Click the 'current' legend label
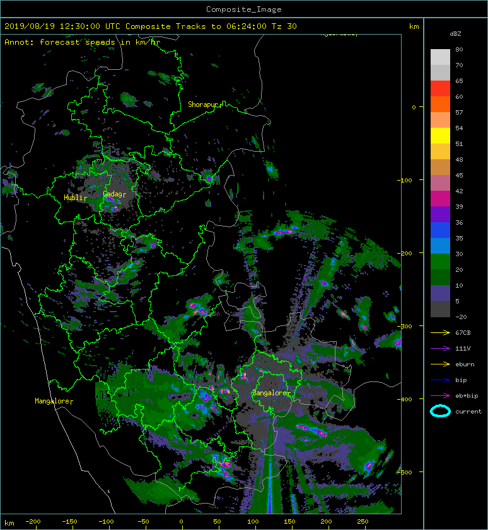 point(468,412)
